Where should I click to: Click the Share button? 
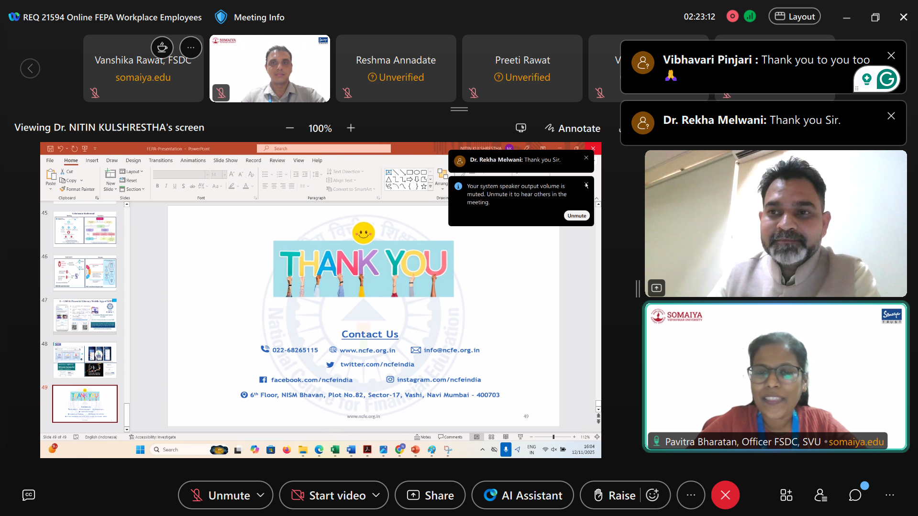click(430, 495)
